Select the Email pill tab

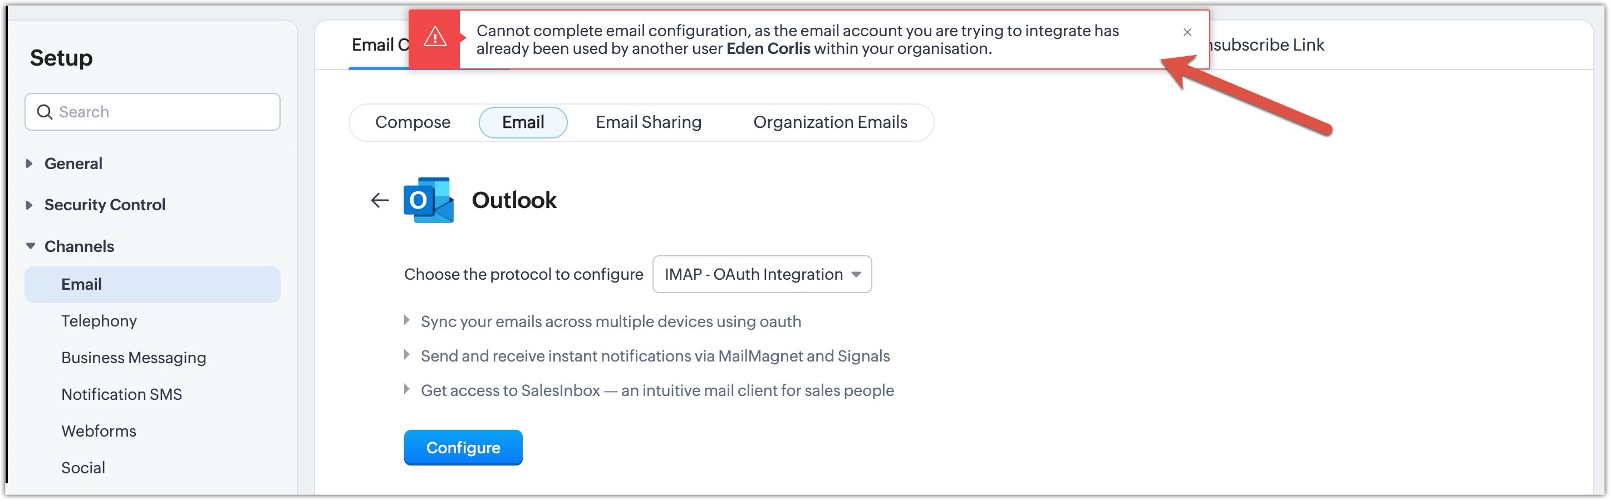pos(523,122)
